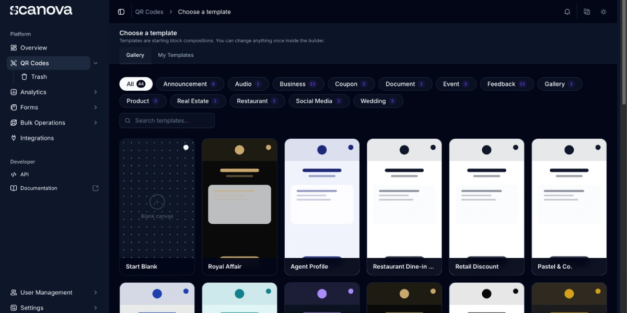Filter templates by Announcement
Screen dimensions: 627x313
coord(190,84)
